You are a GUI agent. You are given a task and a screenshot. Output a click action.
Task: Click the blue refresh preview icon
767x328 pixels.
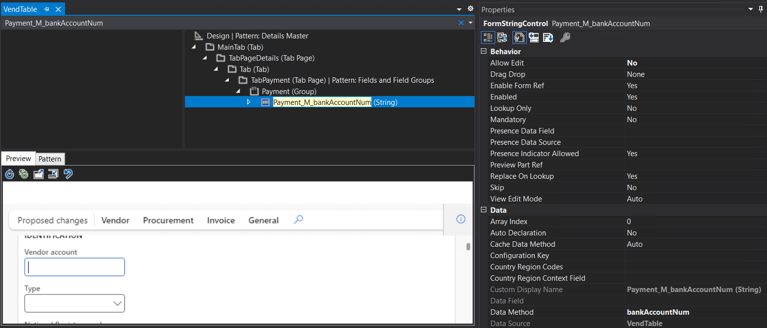pyautogui.click(x=9, y=174)
